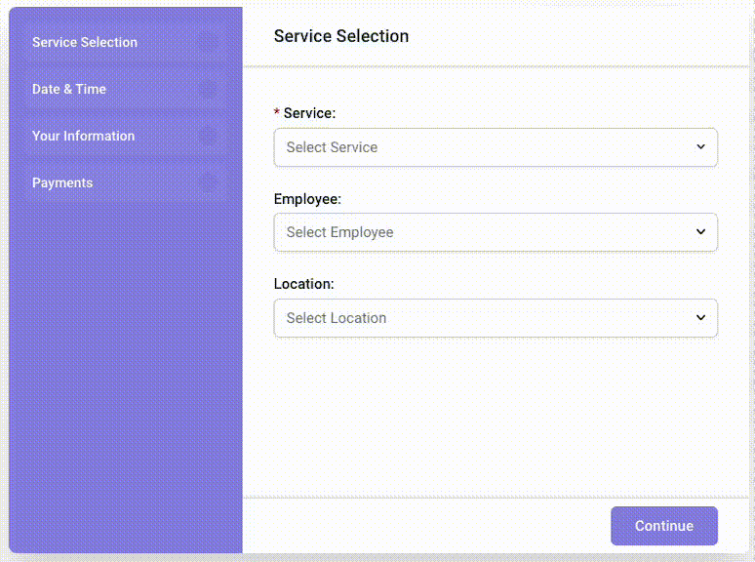
Task: Switch to the Date & Time step
Action: (69, 89)
